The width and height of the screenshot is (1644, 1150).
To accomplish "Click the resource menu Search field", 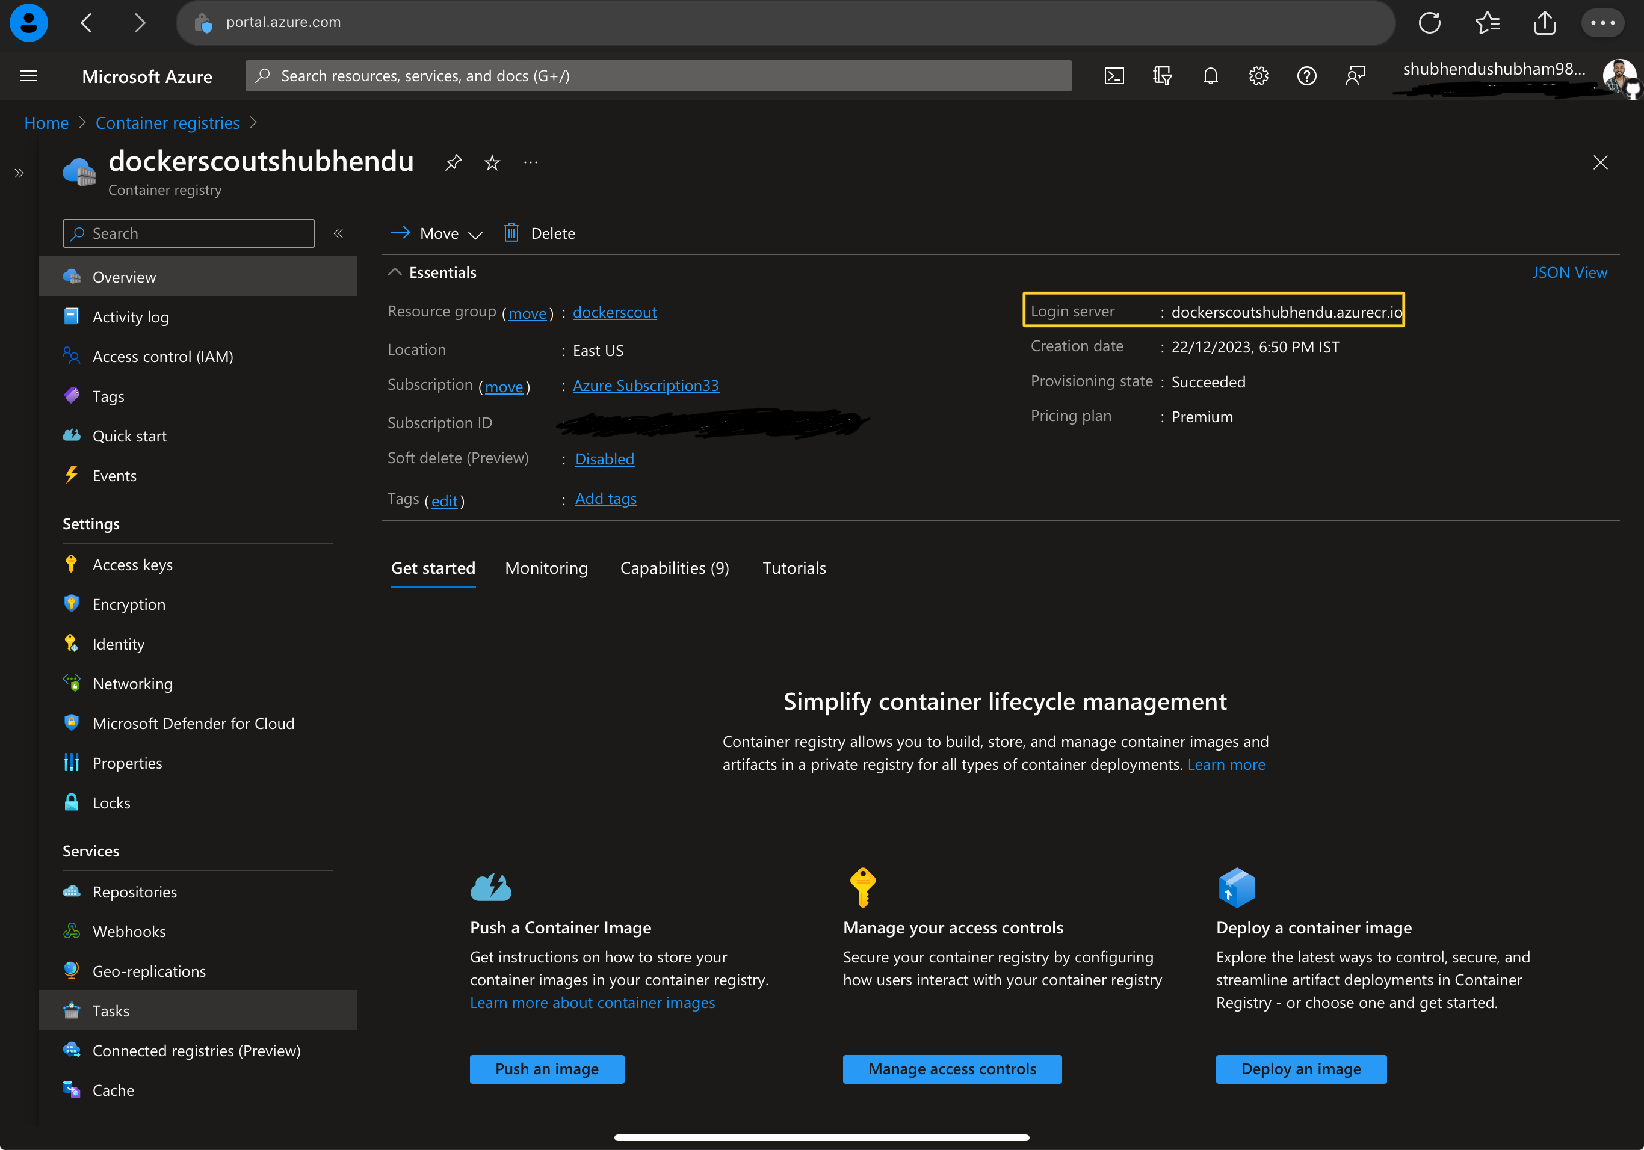I will 189,233.
